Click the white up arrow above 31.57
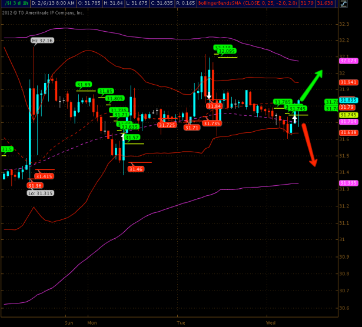The image size is (362, 327). pyautogui.click(x=124, y=135)
